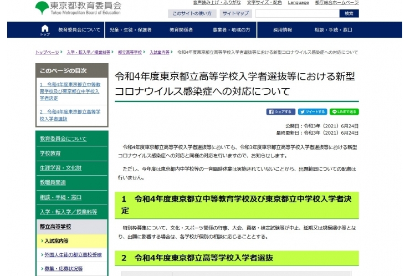Open sidebar 教育委員会について link
This screenshot has height=276, width=410.
click(x=63, y=139)
